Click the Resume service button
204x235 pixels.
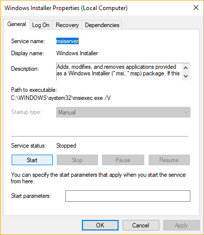tap(169, 160)
